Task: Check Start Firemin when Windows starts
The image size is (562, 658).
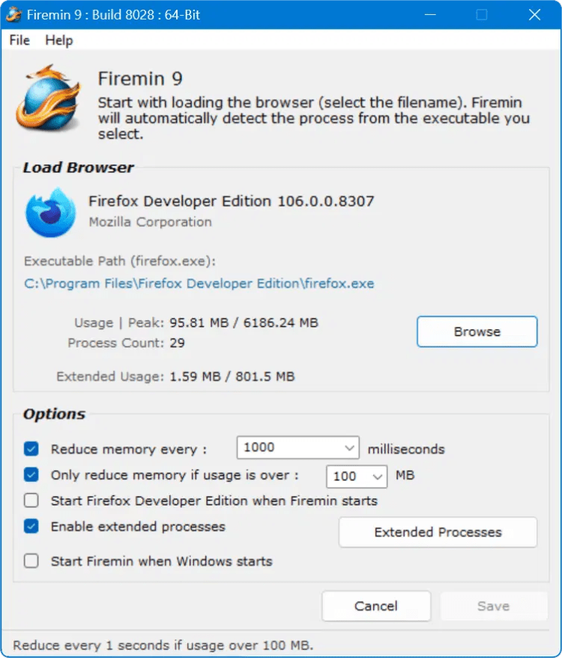Action: coord(31,560)
